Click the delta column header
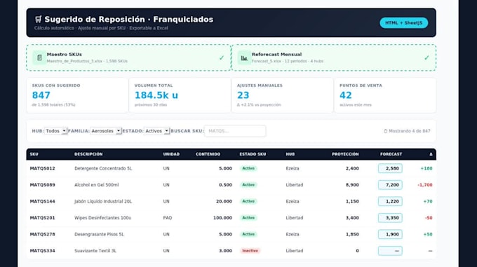 431,154
